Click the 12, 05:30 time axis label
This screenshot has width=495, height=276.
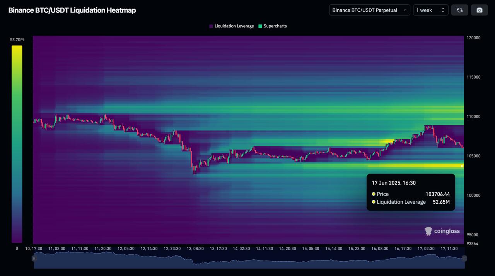tap(126, 249)
